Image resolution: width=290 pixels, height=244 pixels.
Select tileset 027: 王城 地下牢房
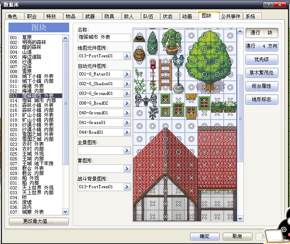36,164
